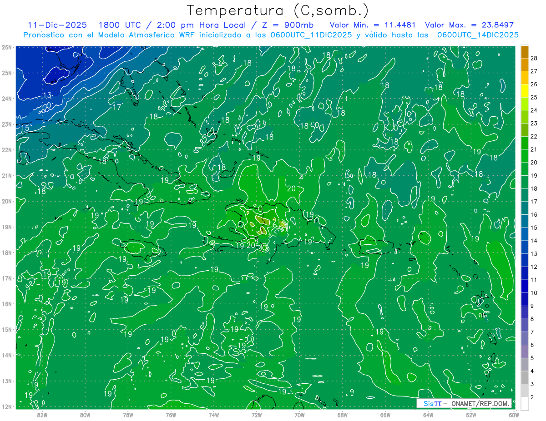The width and height of the screenshot is (546, 421).
Task: Click the 12N latitude axis label
Action: (6, 406)
